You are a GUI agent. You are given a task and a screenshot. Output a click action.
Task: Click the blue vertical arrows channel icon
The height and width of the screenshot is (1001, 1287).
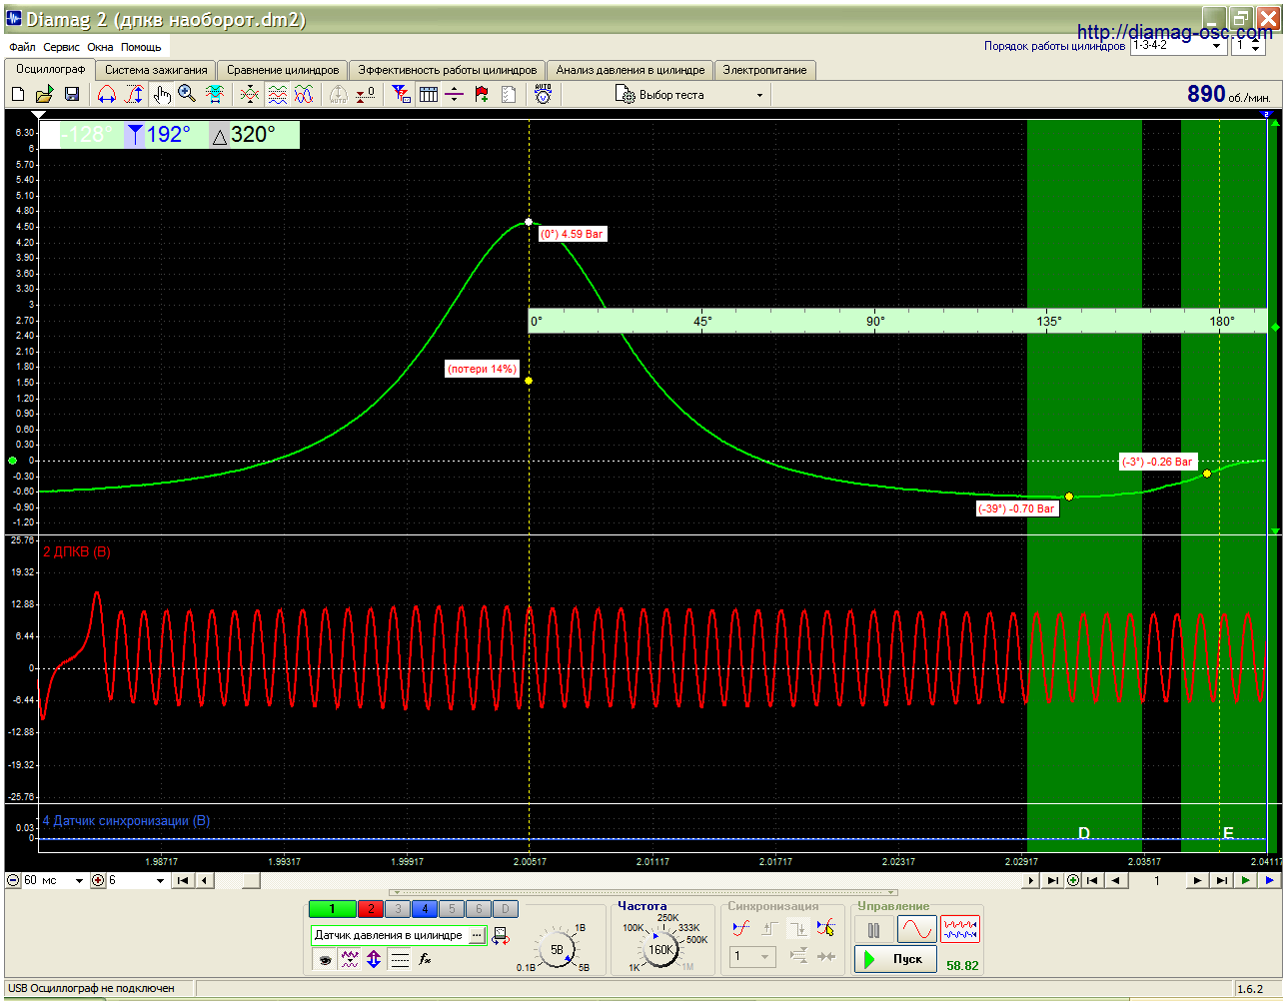(x=374, y=959)
